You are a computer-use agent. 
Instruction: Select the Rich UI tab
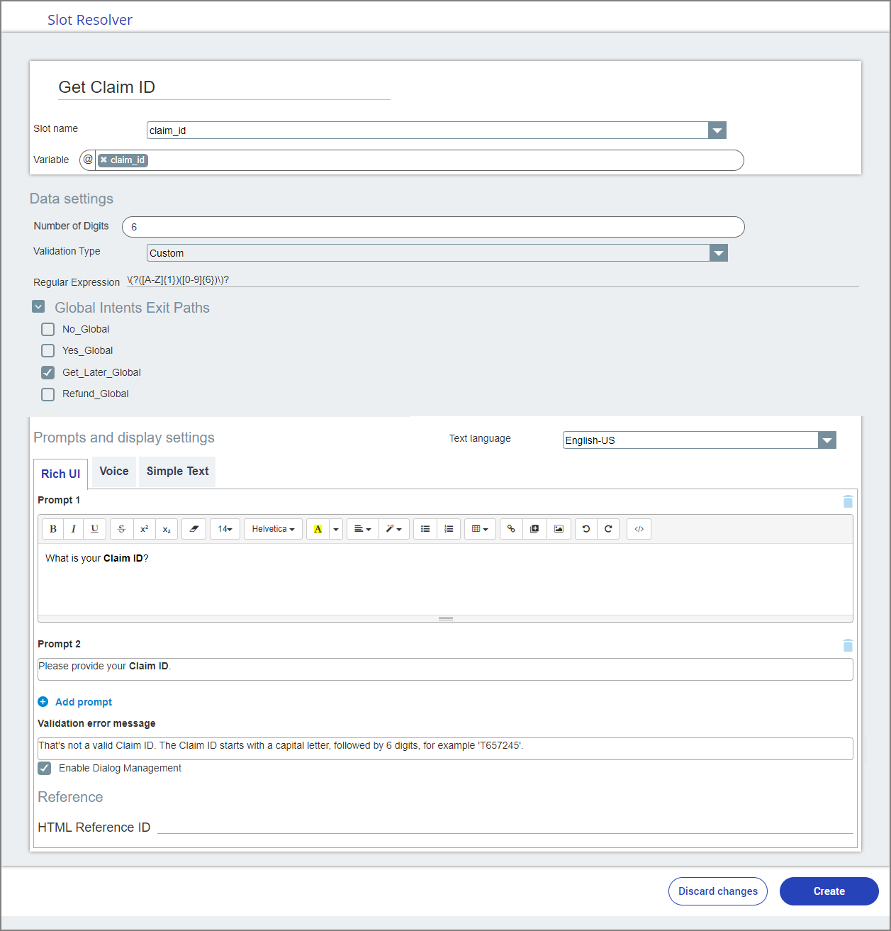(60, 474)
